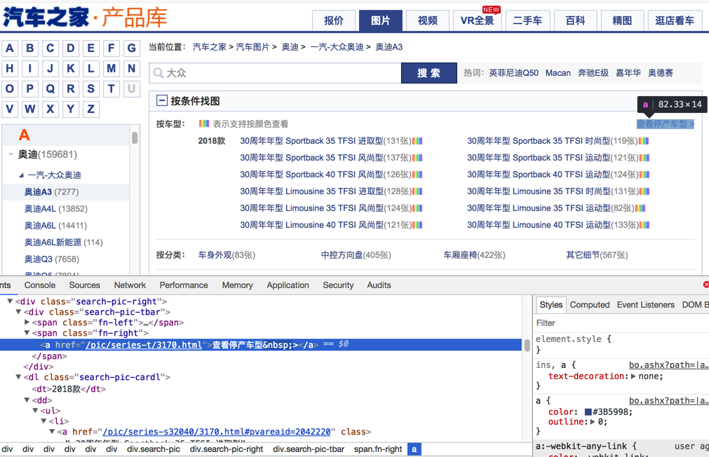Click hot word 英菲尼迪Q50

(513, 73)
